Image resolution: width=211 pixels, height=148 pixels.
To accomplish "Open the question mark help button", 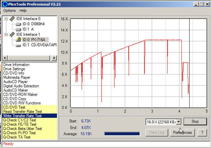I will (x=202, y=133).
